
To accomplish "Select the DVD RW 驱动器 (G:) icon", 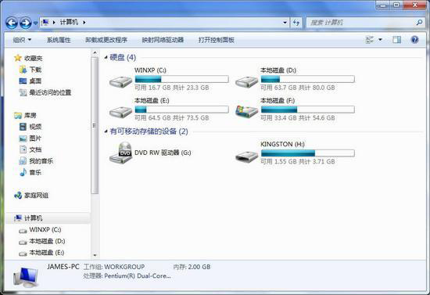I will click(120, 153).
